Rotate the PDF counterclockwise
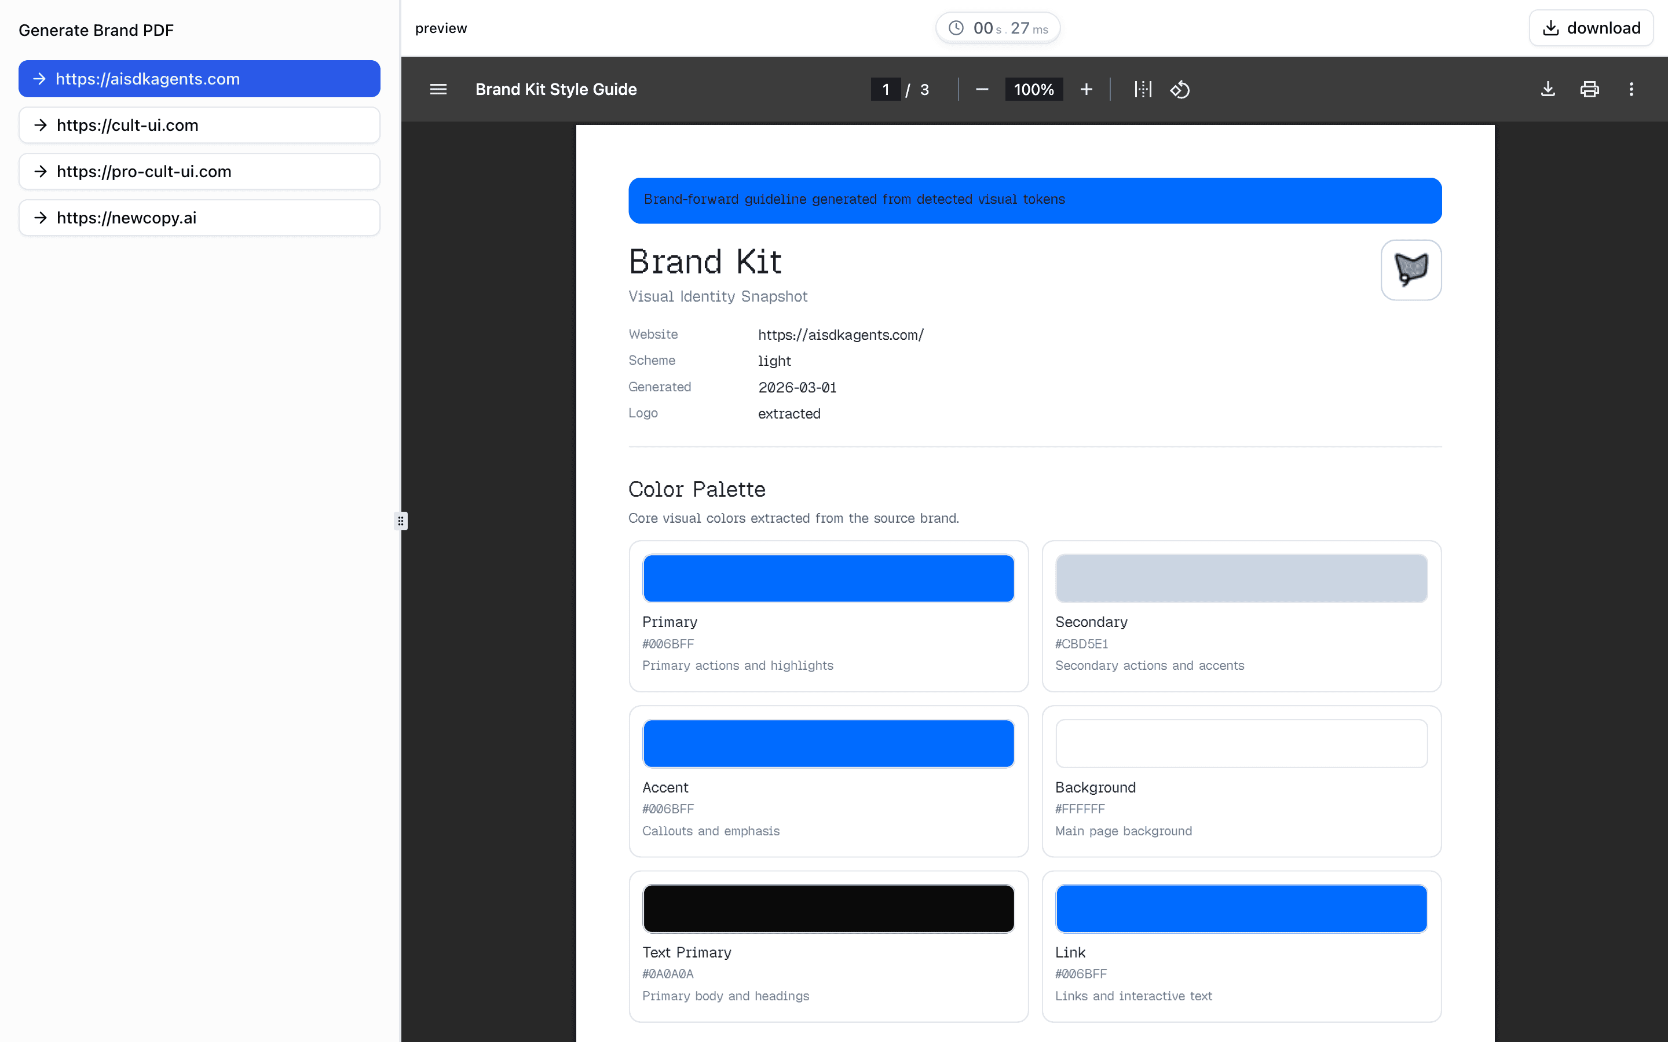Screen dimensions: 1668x1042 1179,89
